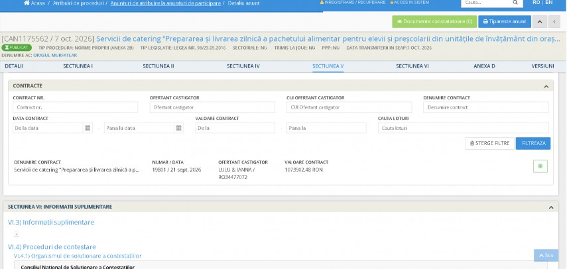The image size is (567, 269).
Task: Open Anunturi de atribuire la anunturi de participare
Action: click(x=165, y=3)
